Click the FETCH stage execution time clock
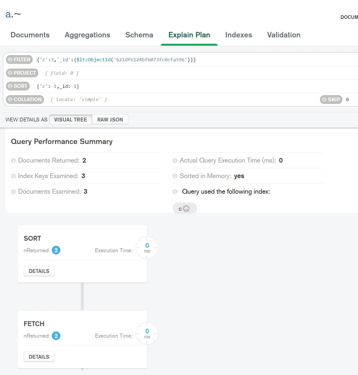 [147, 334]
